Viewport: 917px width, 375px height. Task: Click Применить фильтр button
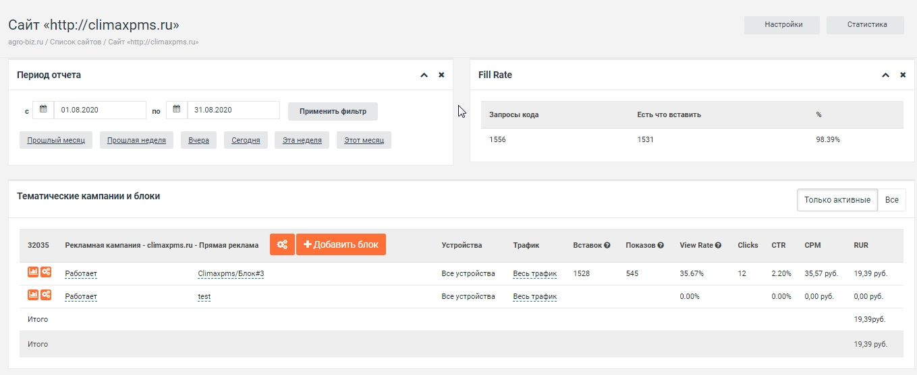point(333,111)
